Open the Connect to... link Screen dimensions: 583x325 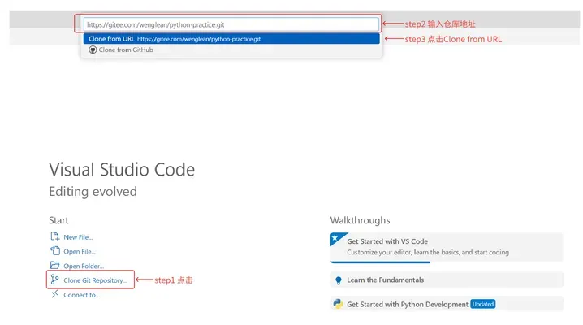point(82,295)
